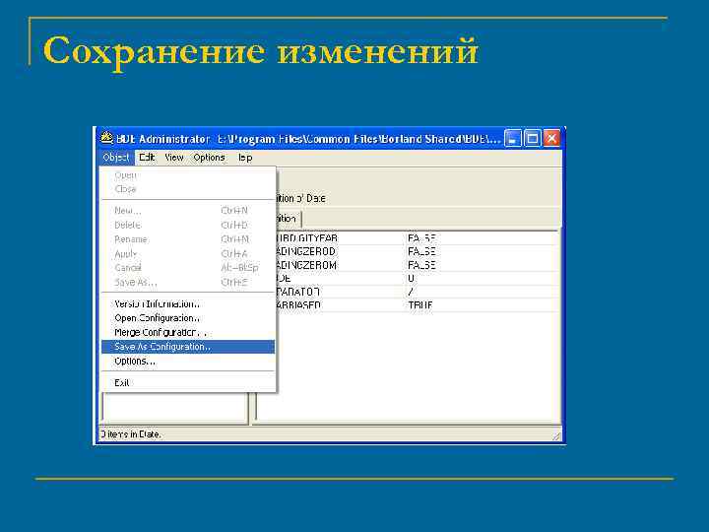Click the New... menu entry
709x532 pixels.
pyautogui.click(x=188, y=211)
